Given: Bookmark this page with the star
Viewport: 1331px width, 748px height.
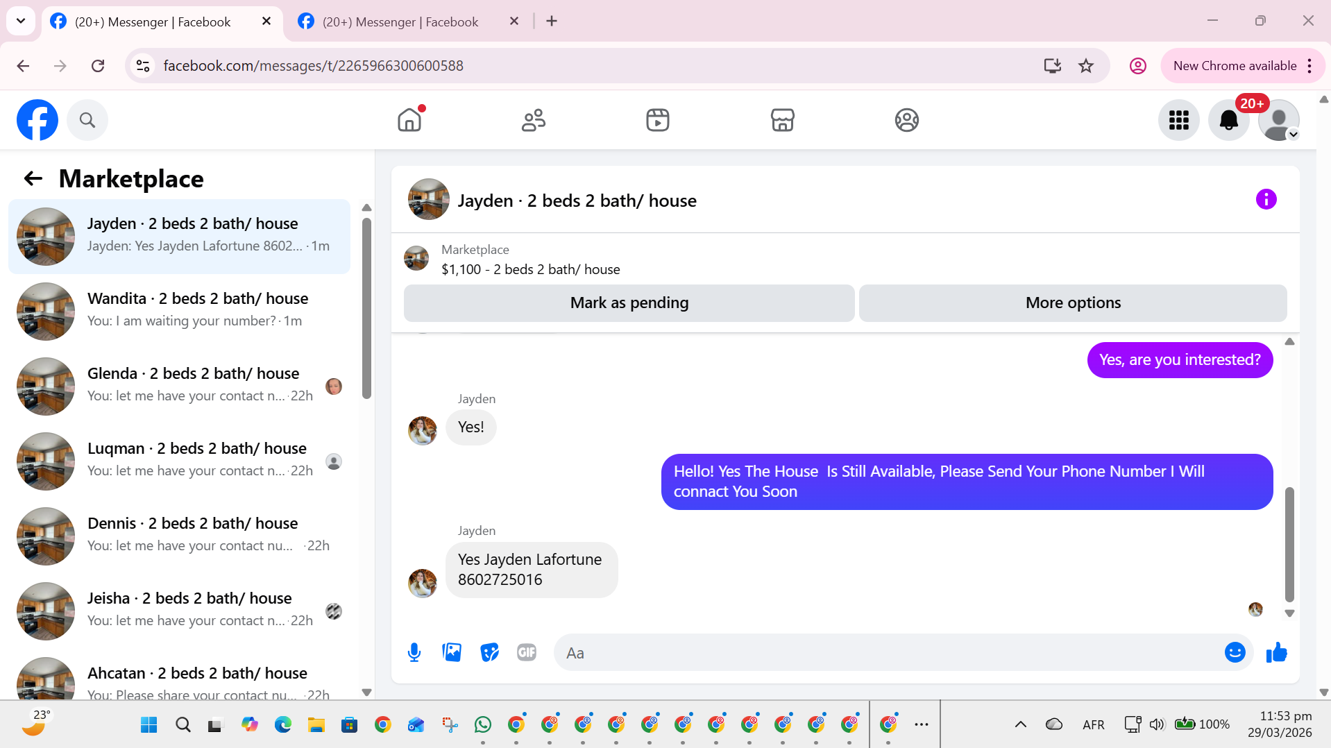Looking at the screenshot, I should coord(1086,66).
